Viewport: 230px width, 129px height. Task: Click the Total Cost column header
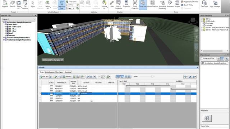111,83
